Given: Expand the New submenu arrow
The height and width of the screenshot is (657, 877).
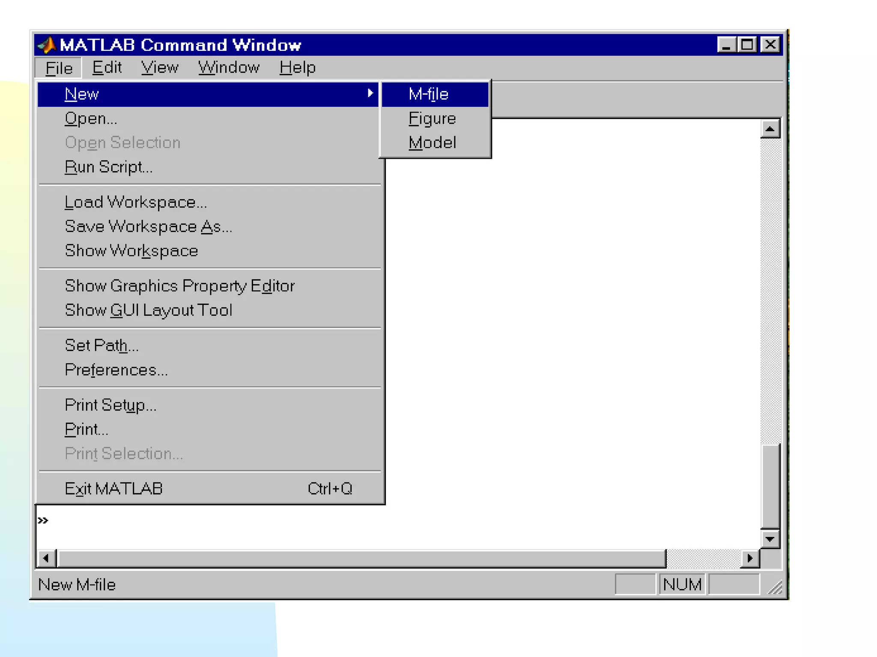Looking at the screenshot, I should 370,94.
